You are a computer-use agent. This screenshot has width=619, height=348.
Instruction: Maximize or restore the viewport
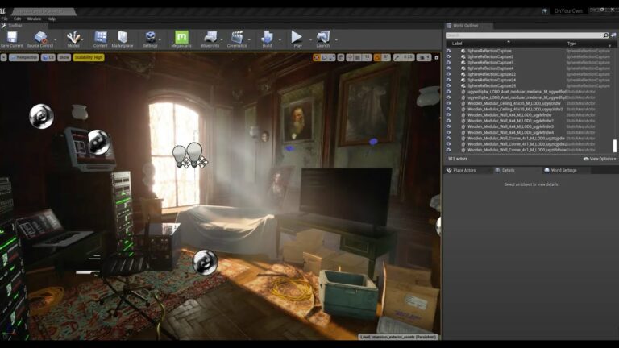(437, 58)
